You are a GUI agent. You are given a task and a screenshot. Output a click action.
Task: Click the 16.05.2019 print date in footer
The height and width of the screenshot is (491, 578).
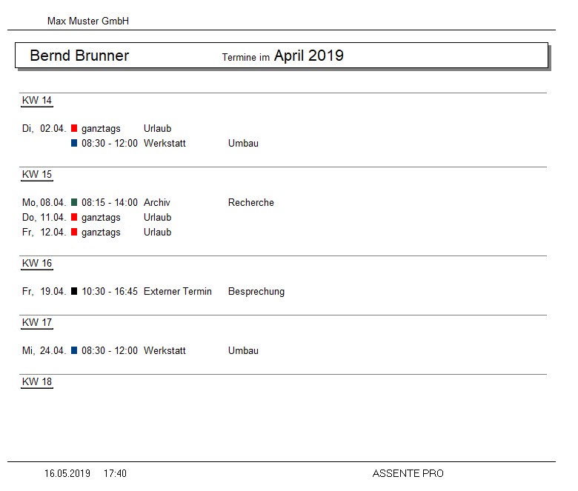[67, 473]
